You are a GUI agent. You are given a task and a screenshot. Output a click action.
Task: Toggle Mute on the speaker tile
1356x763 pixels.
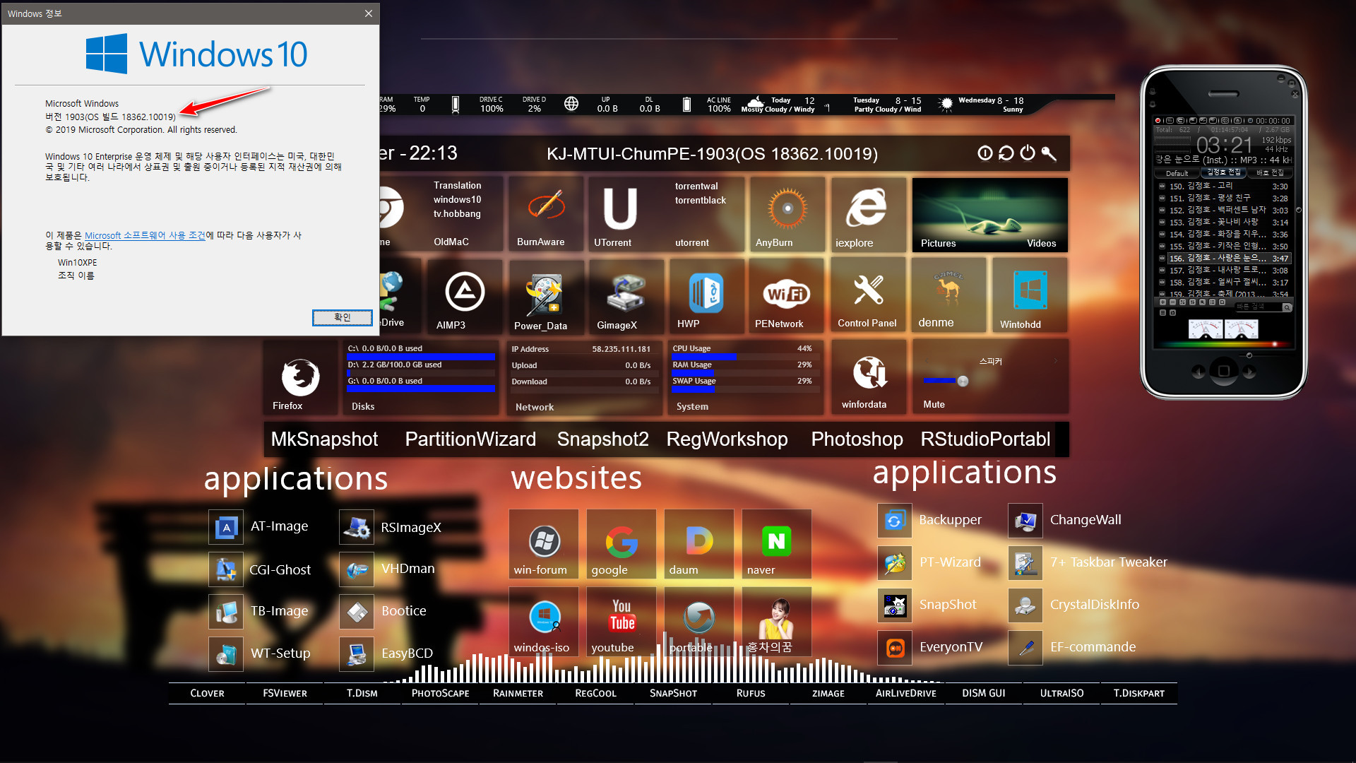[x=934, y=404]
